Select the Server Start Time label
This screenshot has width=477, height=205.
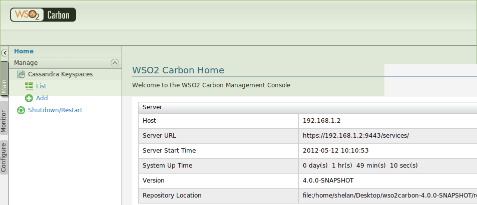(169, 151)
